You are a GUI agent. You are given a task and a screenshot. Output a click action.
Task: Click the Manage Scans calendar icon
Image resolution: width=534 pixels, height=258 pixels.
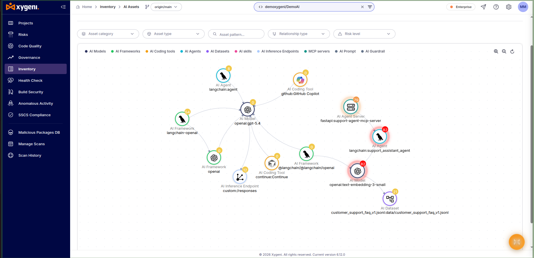pyautogui.click(x=11, y=144)
